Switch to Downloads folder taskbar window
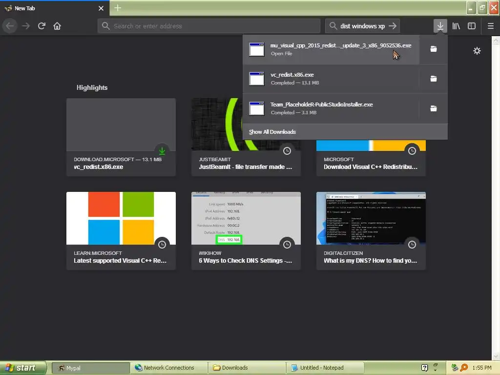 pyautogui.click(x=247, y=368)
